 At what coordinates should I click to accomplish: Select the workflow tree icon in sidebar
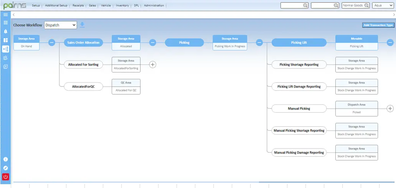tap(5, 49)
